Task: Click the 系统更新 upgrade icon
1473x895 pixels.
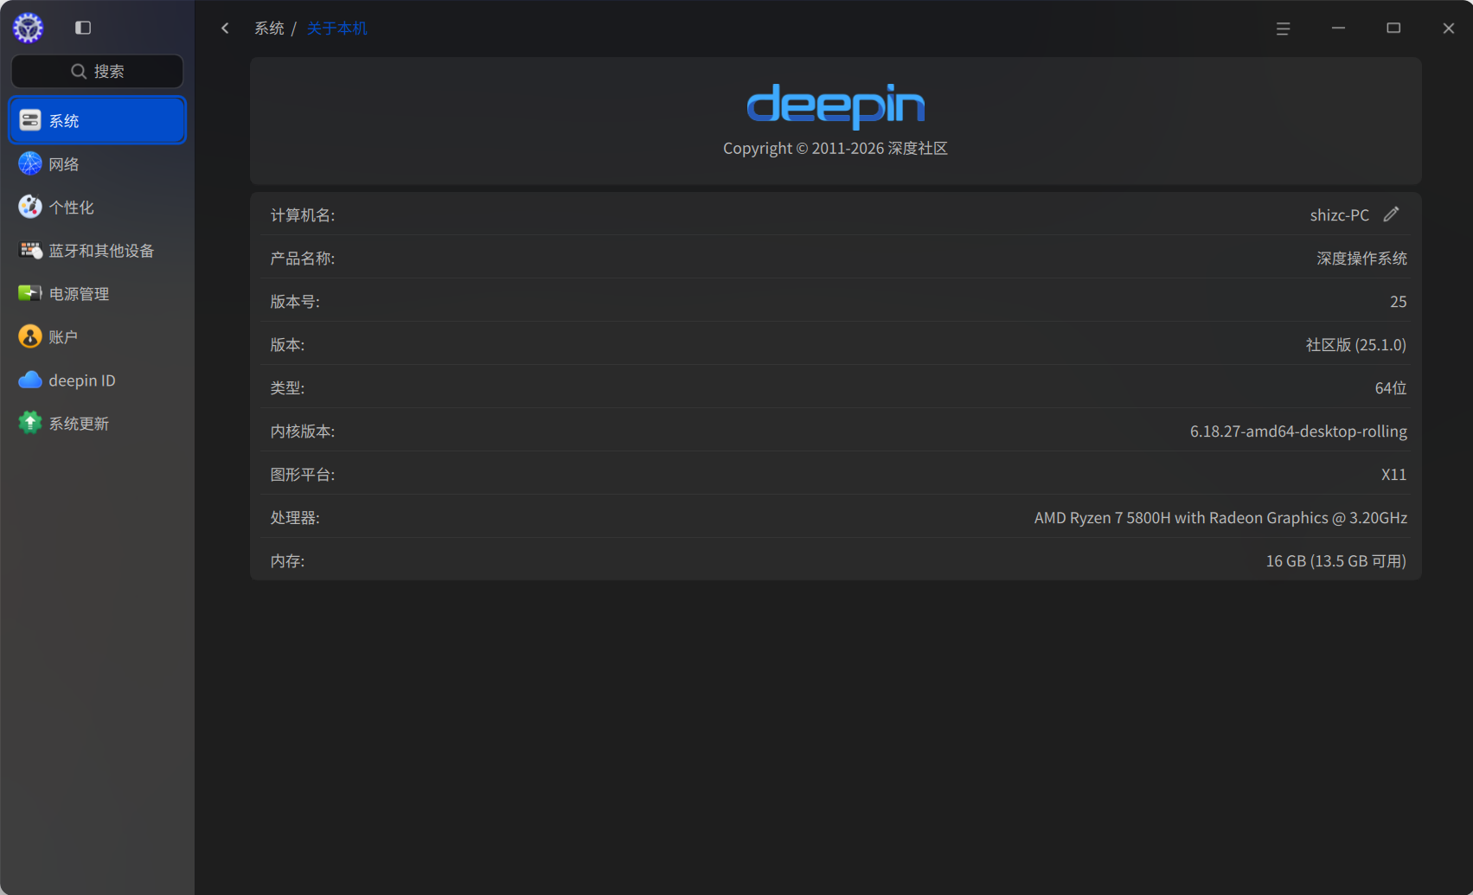Action: click(30, 423)
